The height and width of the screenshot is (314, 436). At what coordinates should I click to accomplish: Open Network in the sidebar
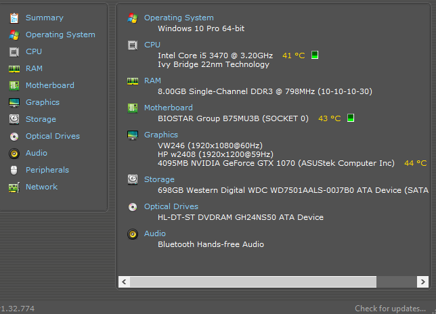(41, 187)
